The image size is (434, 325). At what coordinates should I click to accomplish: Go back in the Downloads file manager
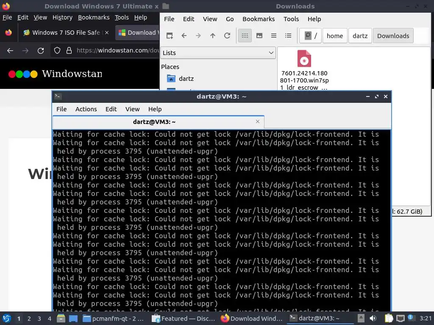coord(184,36)
